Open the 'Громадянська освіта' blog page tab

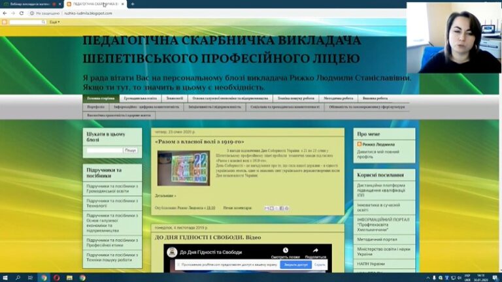pos(140,98)
